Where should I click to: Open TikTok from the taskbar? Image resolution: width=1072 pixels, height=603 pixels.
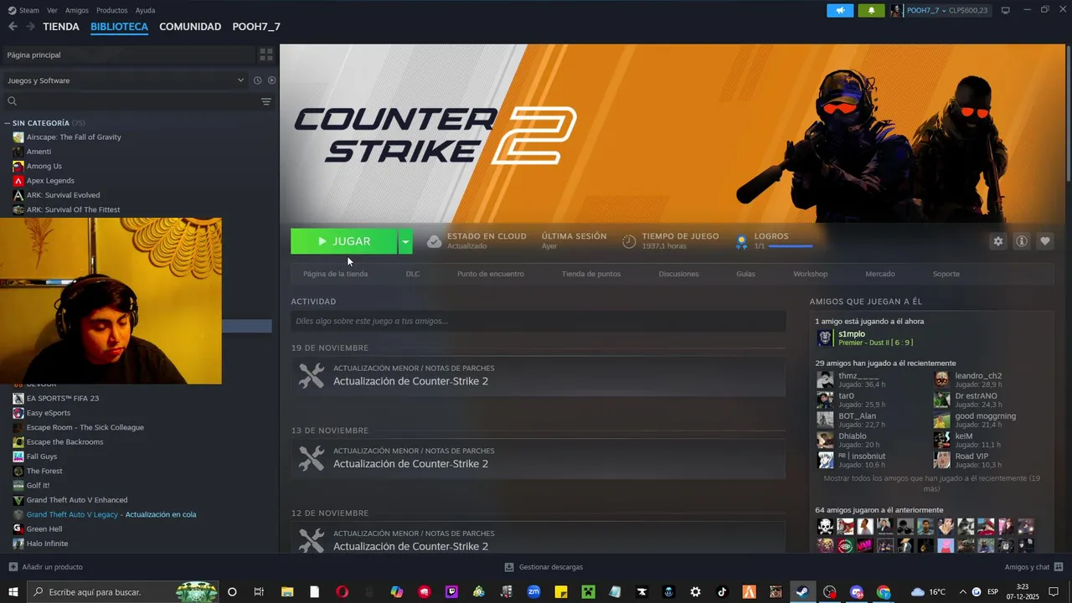722,592
